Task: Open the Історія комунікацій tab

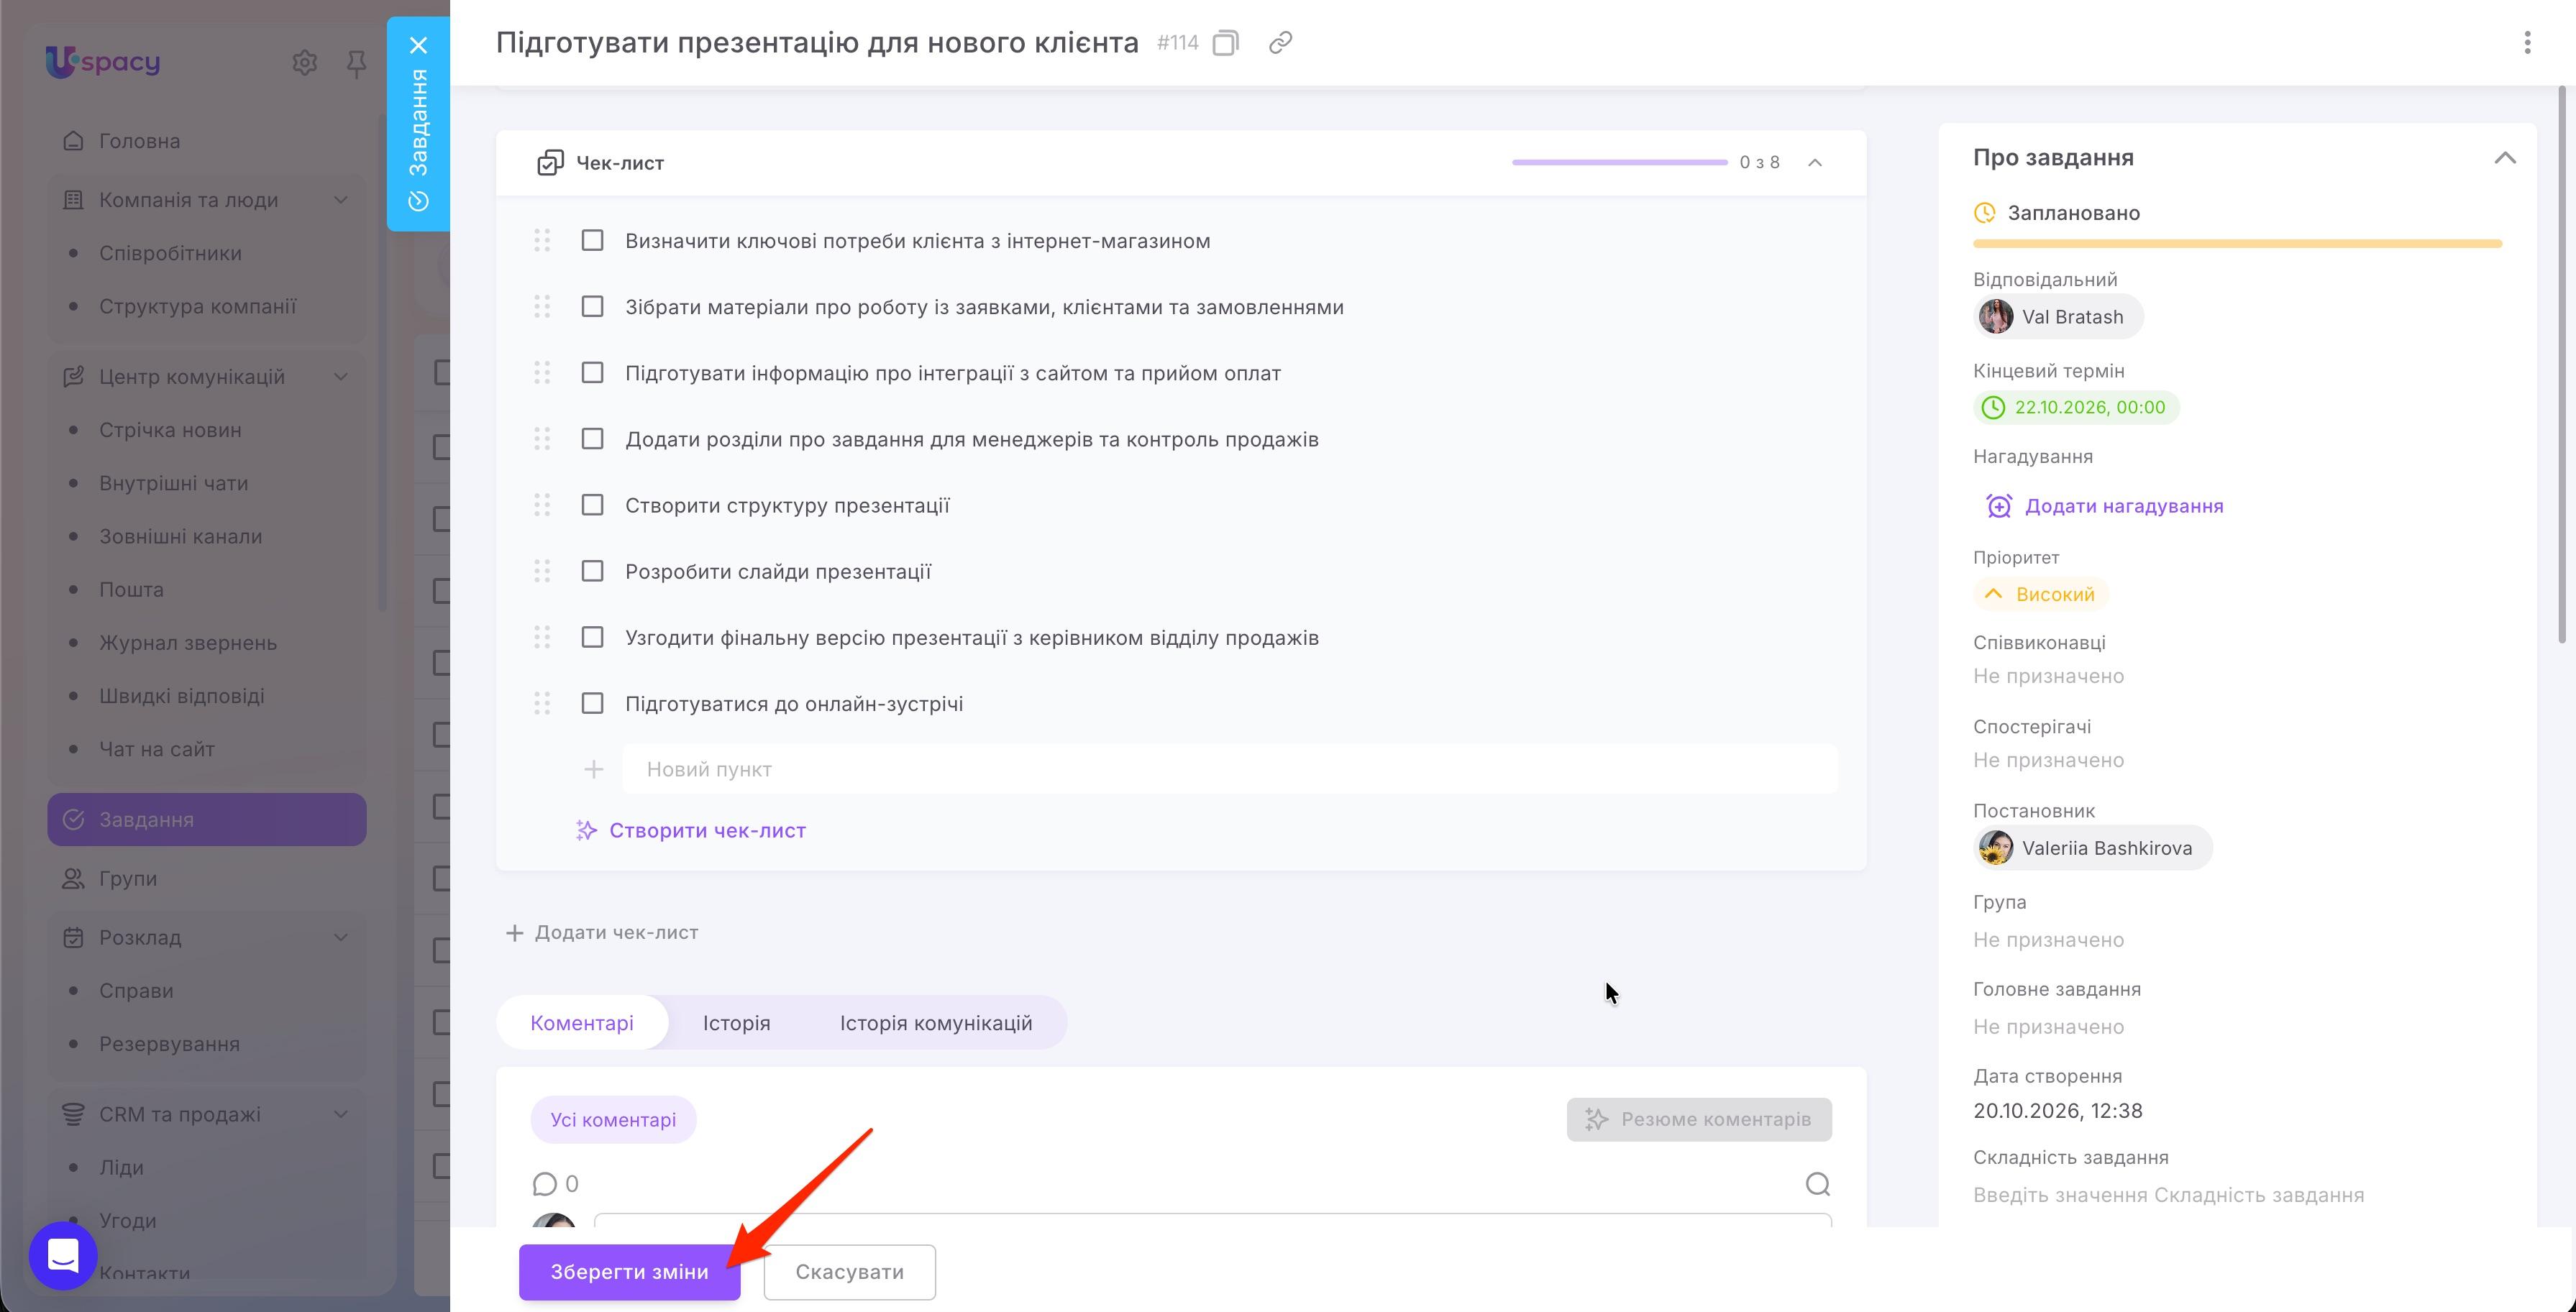Action: point(935,1023)
